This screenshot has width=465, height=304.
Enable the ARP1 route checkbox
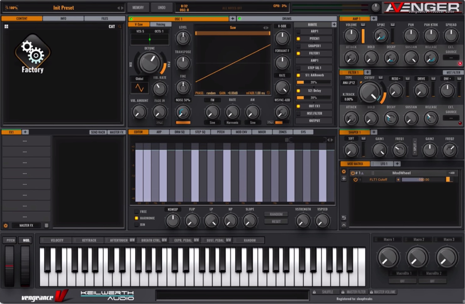point(298,31)
